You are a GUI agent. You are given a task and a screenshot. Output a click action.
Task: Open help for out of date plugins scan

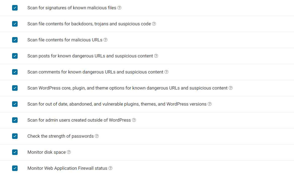click(210, 104)
